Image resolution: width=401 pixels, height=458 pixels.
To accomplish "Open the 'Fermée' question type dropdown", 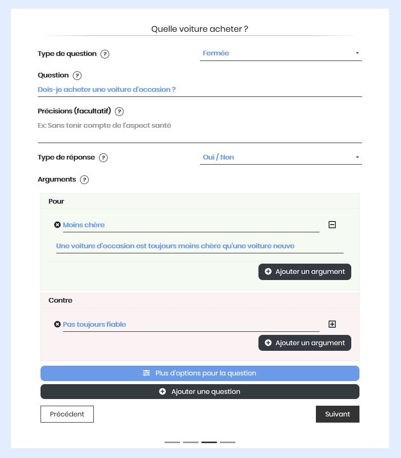I will (x=280, y=53).
